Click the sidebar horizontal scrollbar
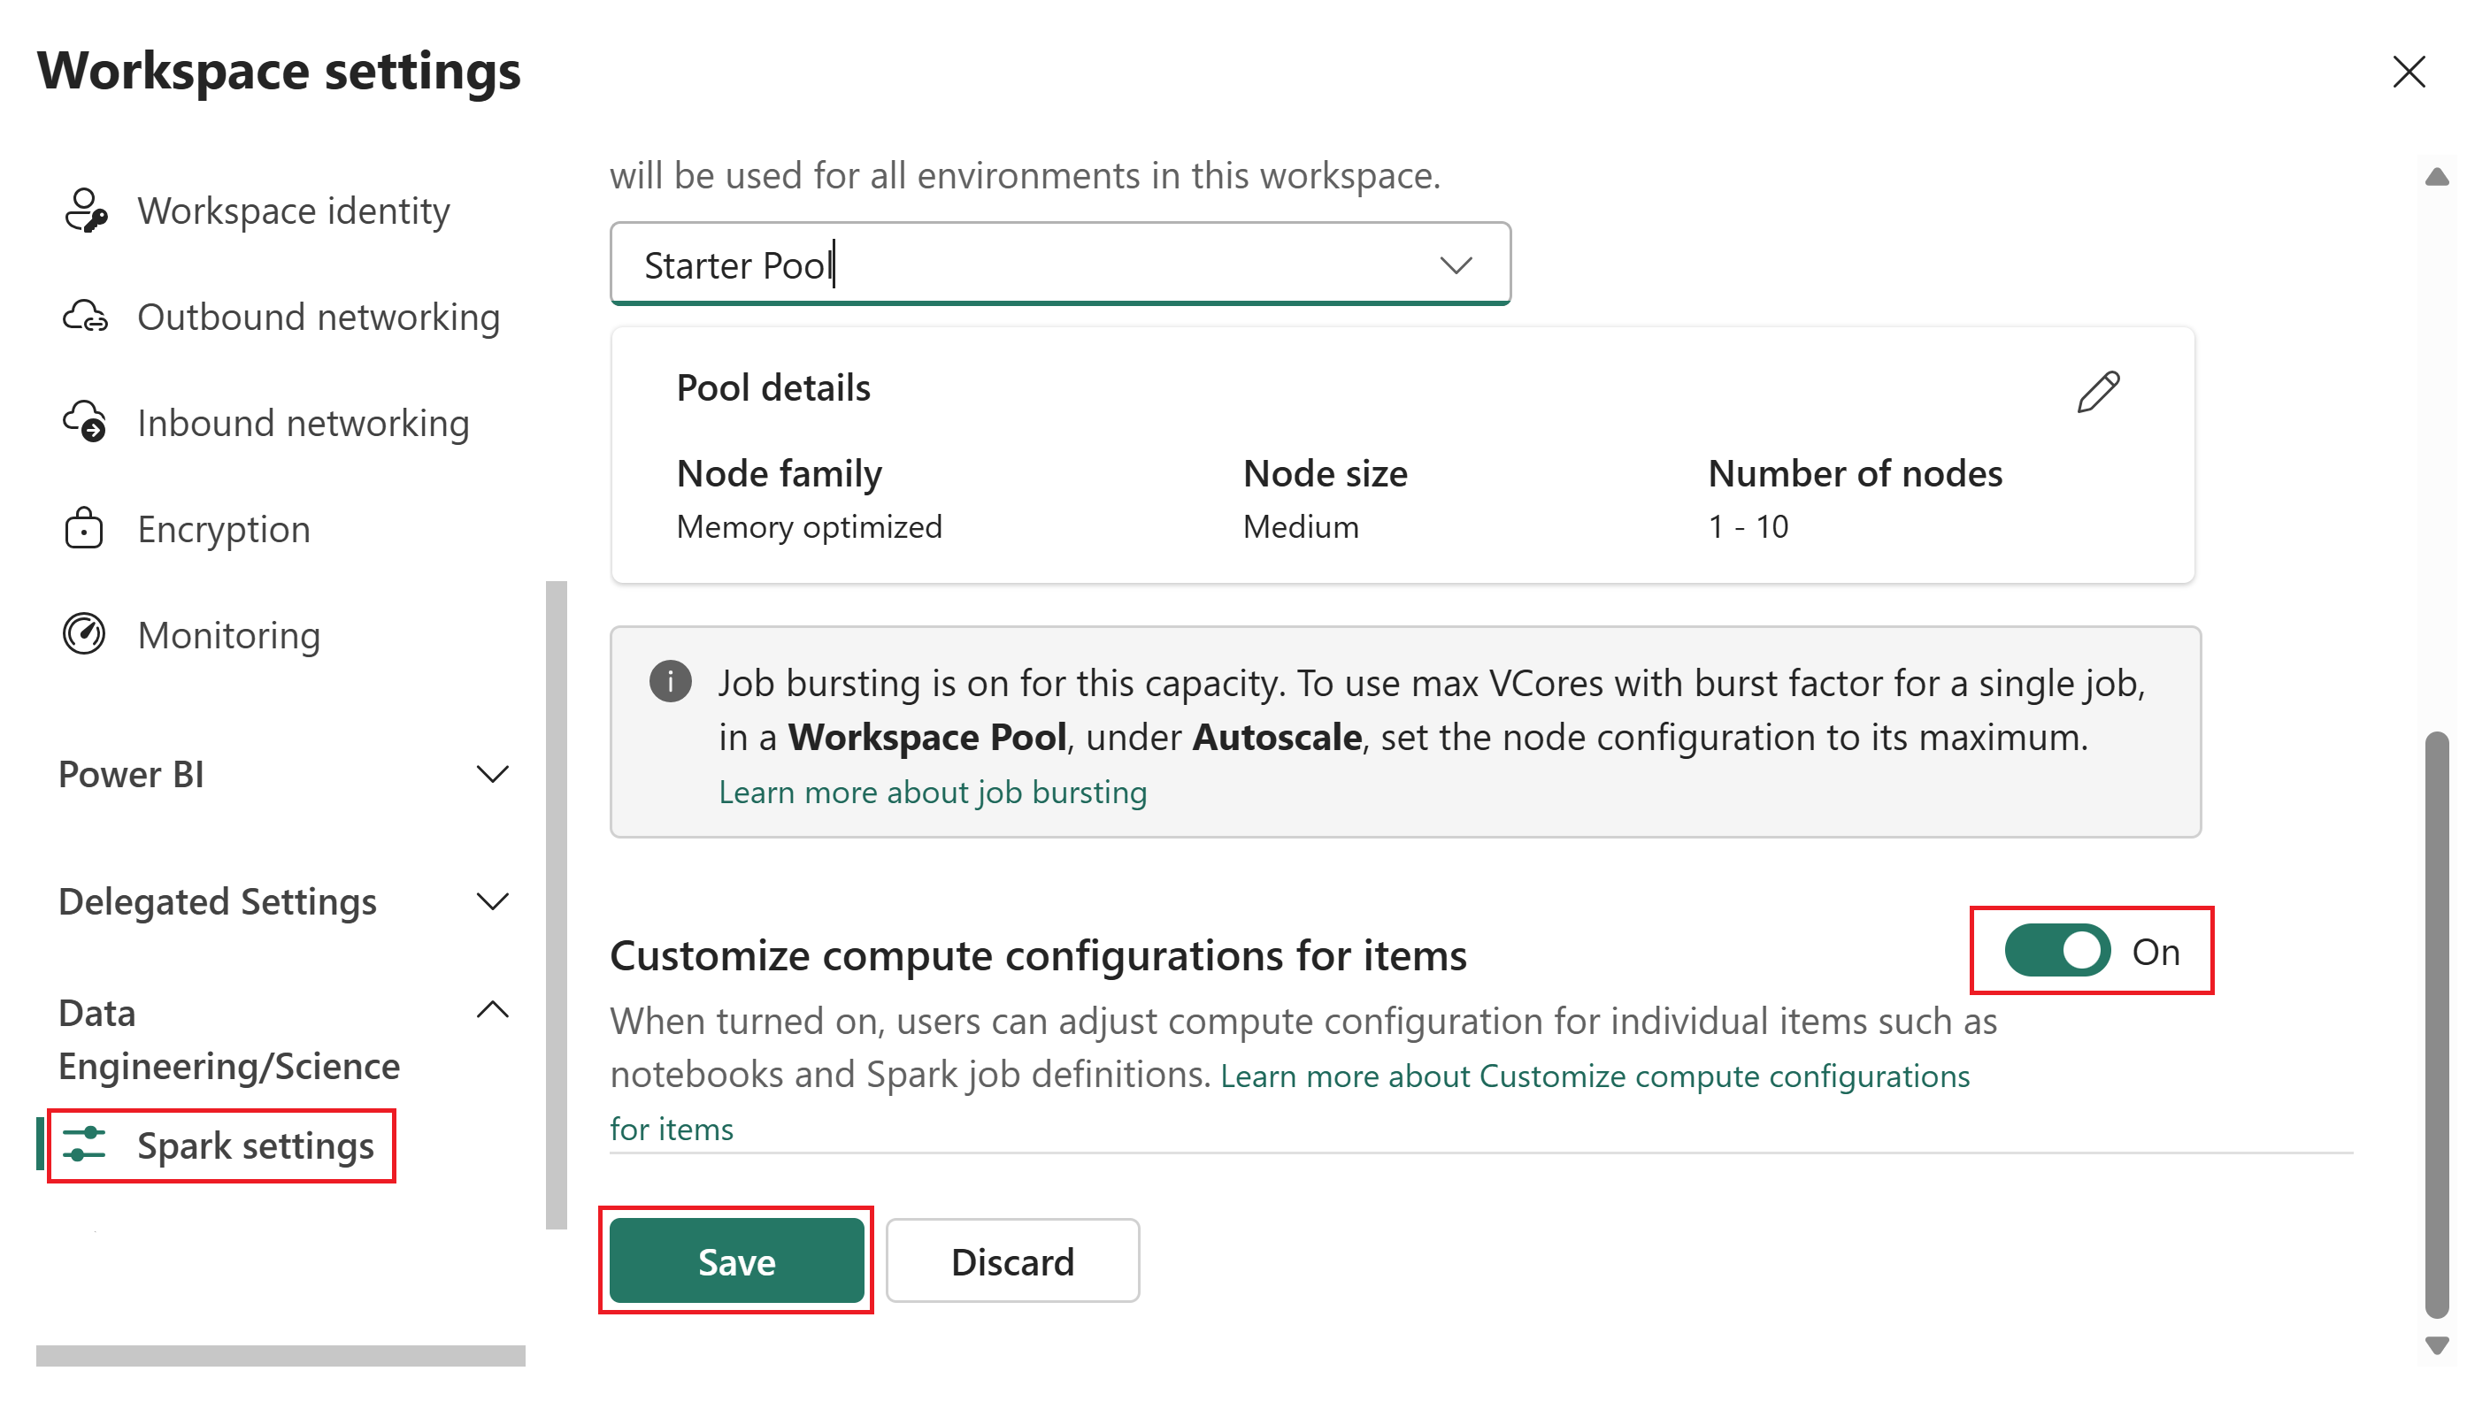 281,1355
